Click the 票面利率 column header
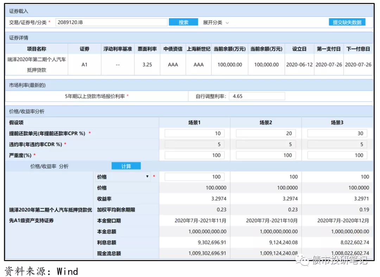The width and height of the screenshot is (380, 277). (147, 49)
